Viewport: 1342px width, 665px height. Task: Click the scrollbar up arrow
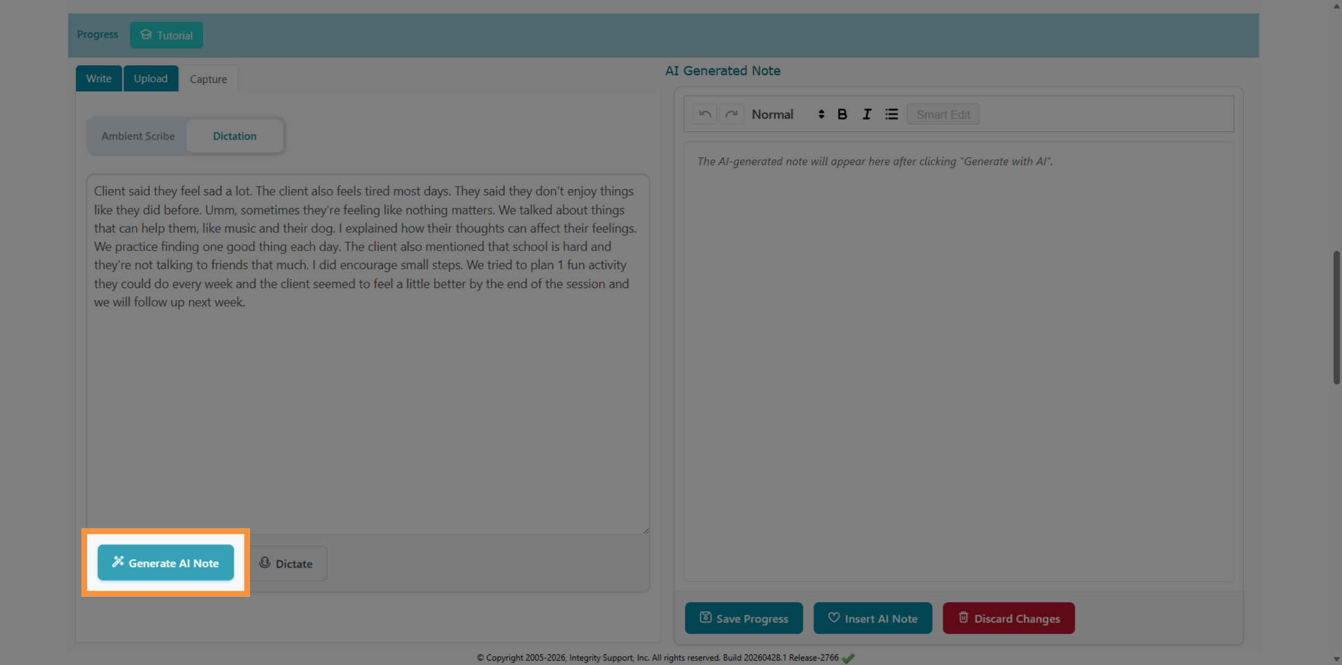[1336, 6]
